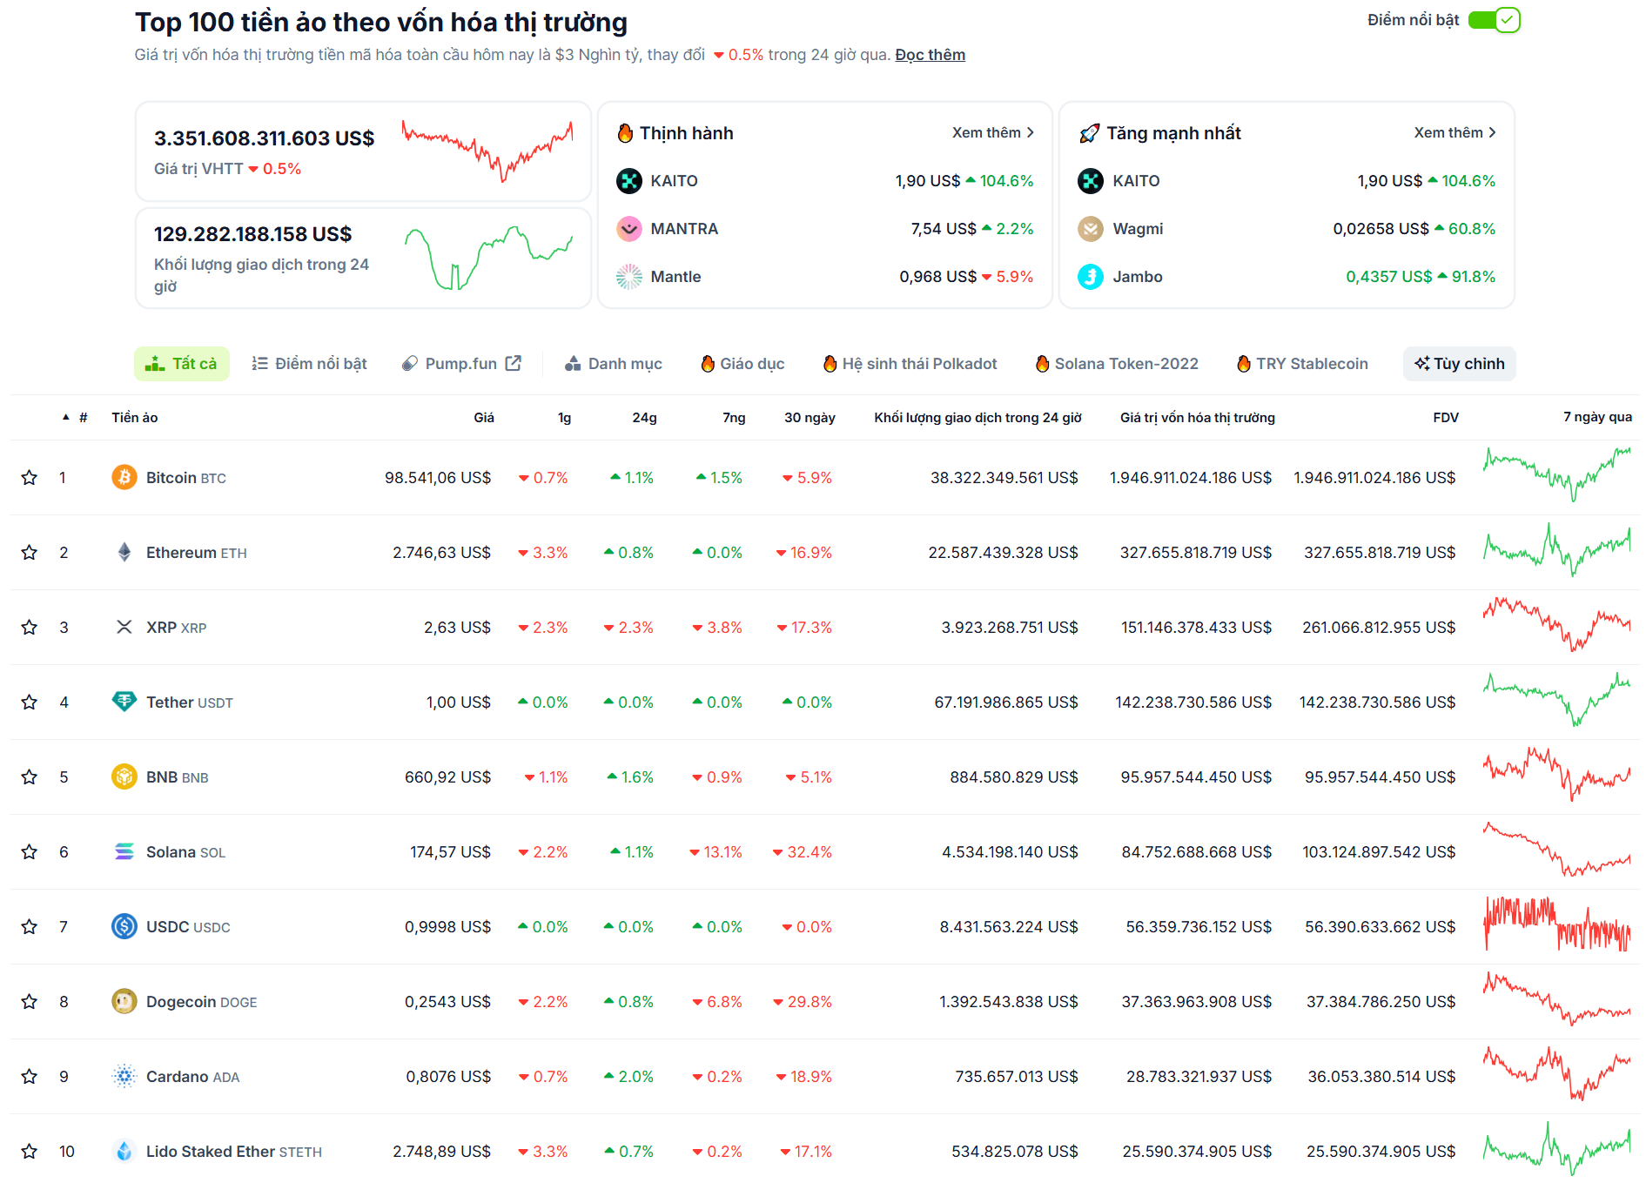Star Cardano with its star icon
The image size is (1646, 1183).
coord(30,1077)
